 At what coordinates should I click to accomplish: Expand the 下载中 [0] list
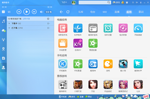coord(9,23)
